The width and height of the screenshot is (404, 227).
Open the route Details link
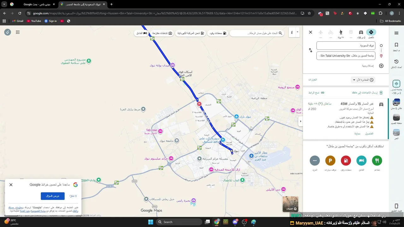pos(369,134)
